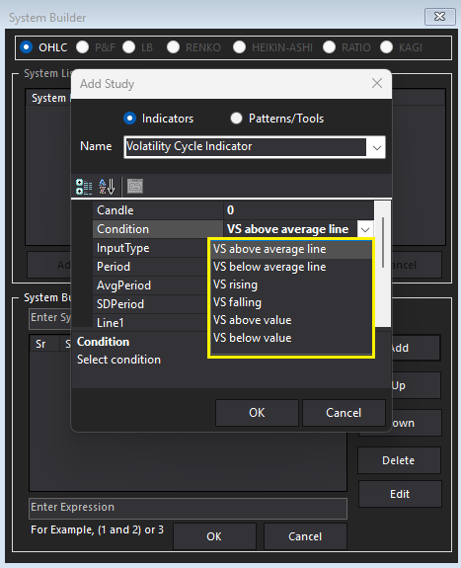Click the Enter Expression input field

point(188,508)
